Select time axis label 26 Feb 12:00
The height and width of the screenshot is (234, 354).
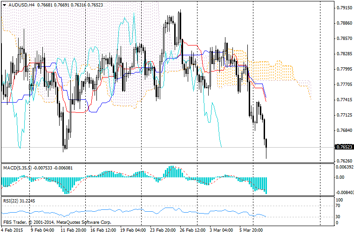192,230
